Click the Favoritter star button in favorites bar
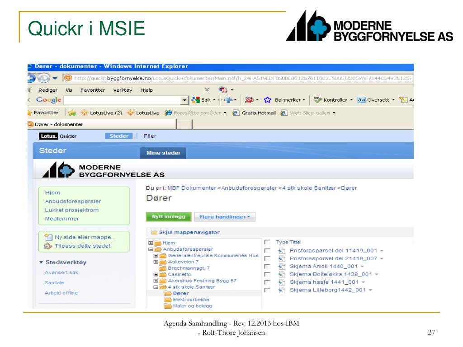 [43, 113]
